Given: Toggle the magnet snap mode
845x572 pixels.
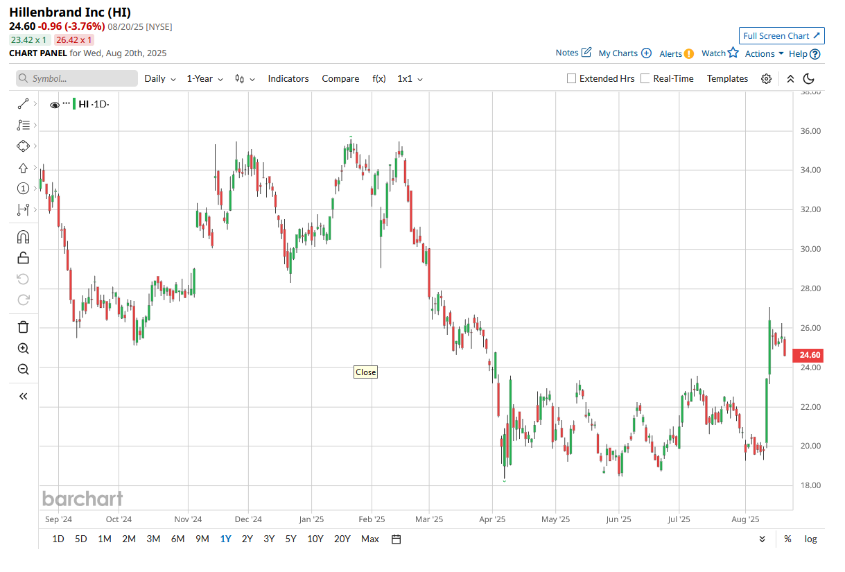Looking at the screenshot, I should tap(23, 237).
